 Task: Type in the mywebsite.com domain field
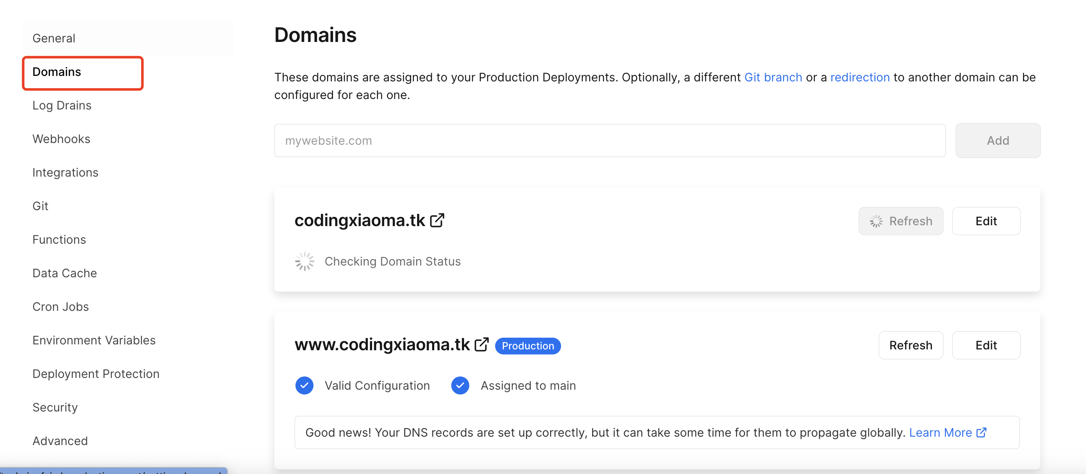609,141
